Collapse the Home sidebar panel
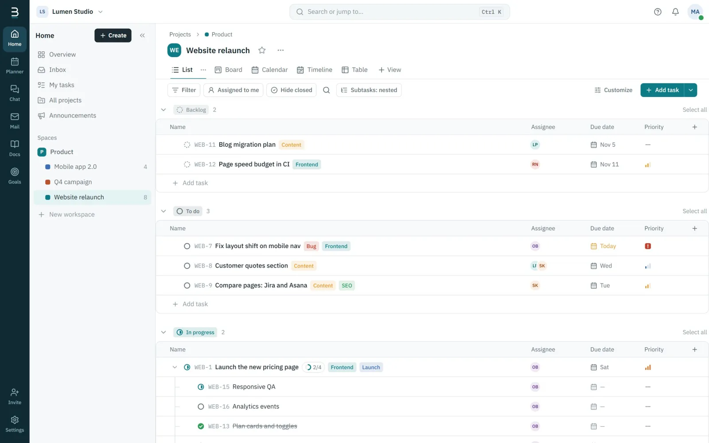This screenshot has width=709, height=443. click(x=142, y=35)
